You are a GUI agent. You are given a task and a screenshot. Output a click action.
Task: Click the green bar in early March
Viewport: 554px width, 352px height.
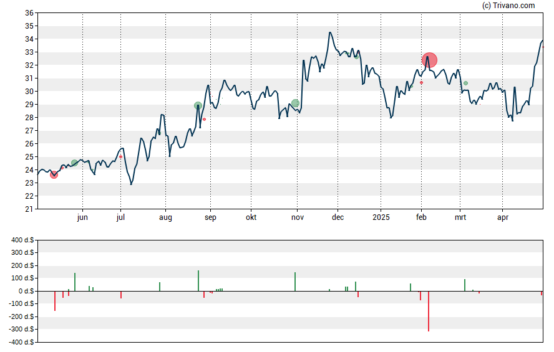465,285
